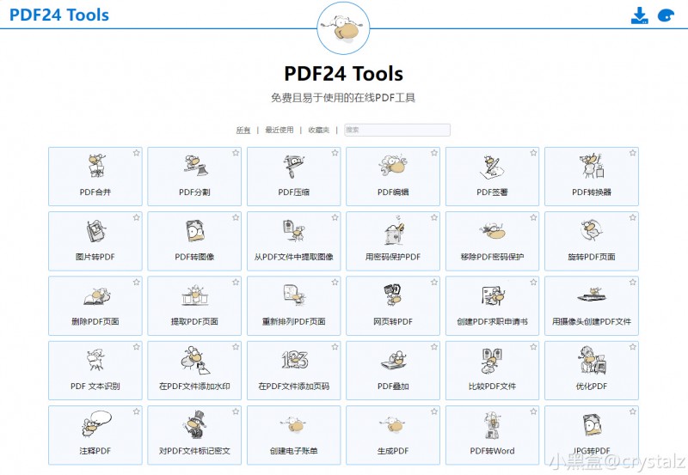Screen dimensions: 688x475
Task: Open the 图片转PDF tool tile
Action: coord(95,241)
